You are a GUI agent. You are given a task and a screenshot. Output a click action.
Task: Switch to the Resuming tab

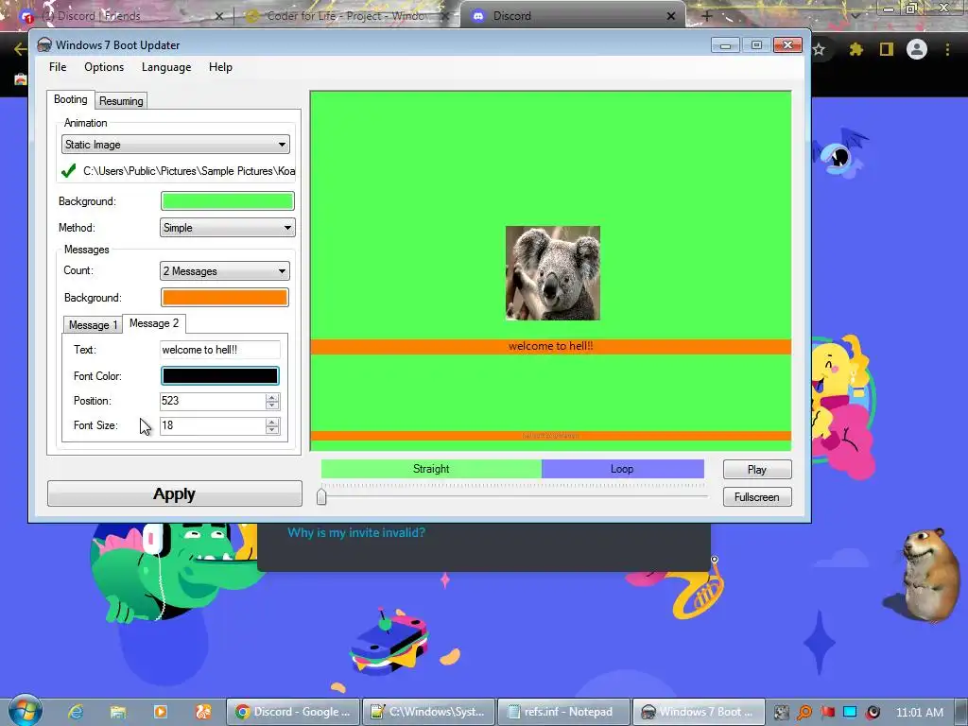[x=121, y=100]
